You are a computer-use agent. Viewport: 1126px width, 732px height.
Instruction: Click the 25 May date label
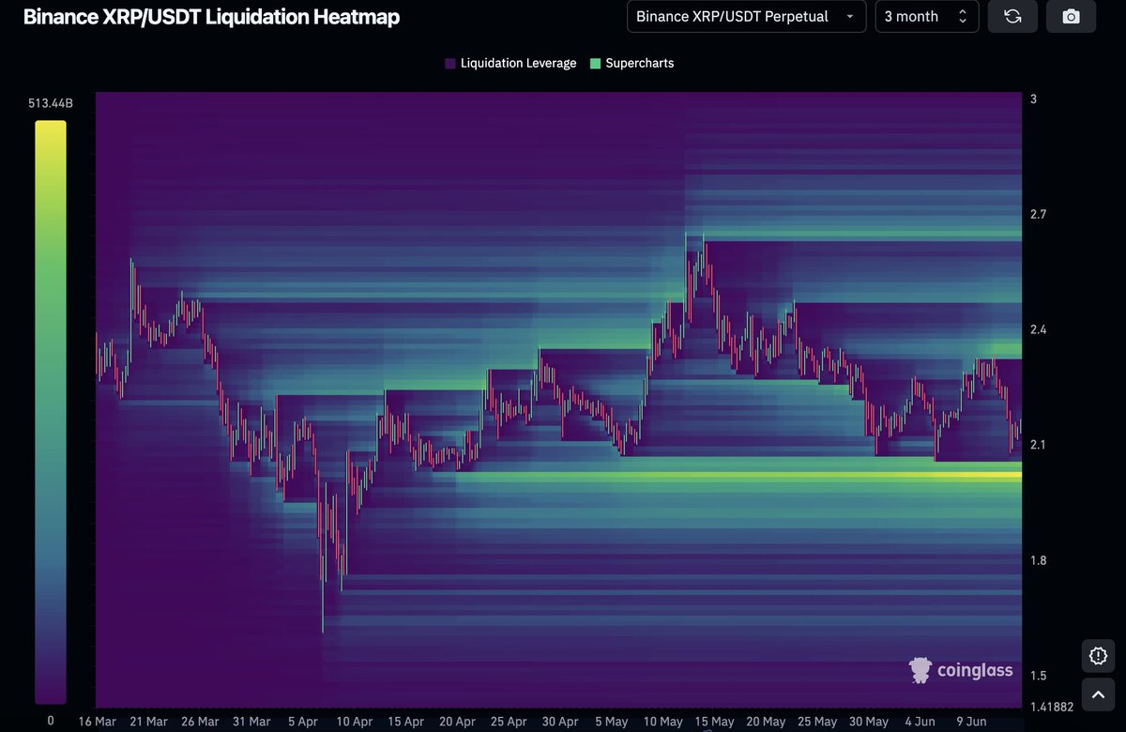click(817, 722)
